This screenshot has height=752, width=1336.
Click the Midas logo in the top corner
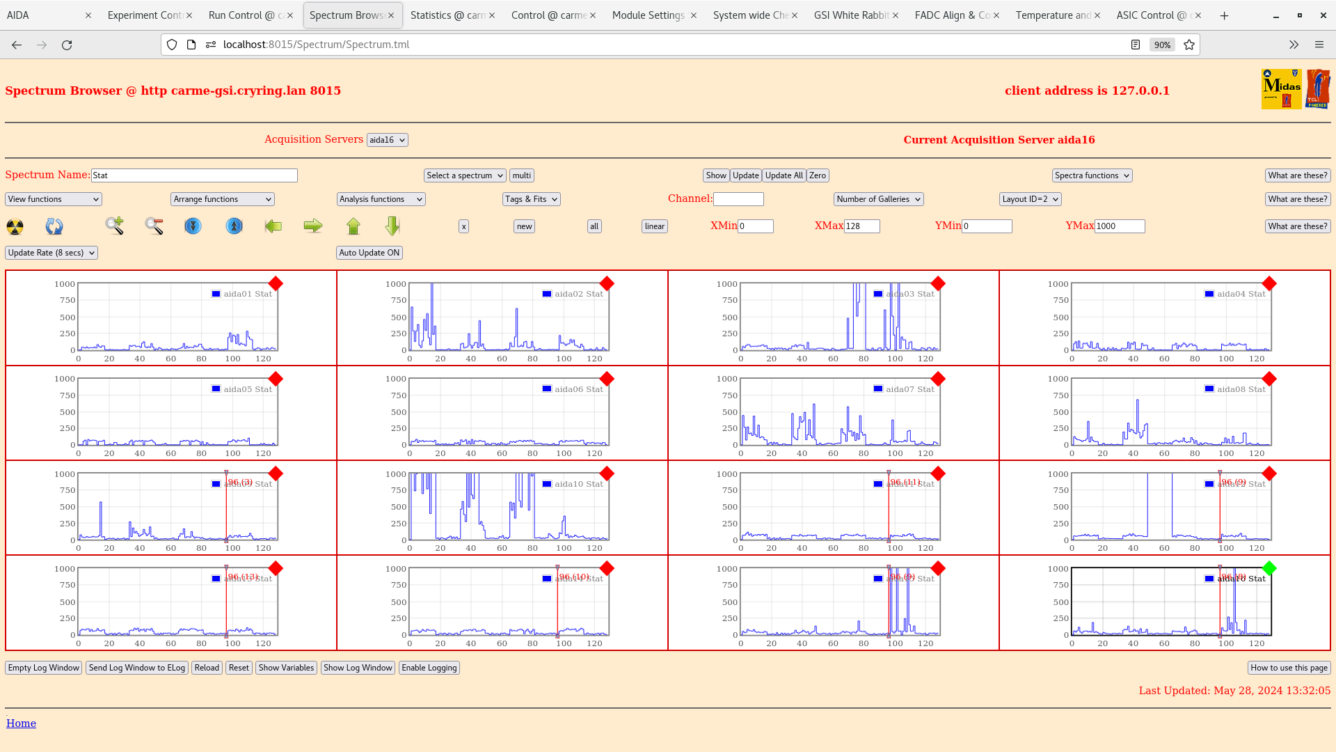pyautogui.click(x=1281, y=89)
